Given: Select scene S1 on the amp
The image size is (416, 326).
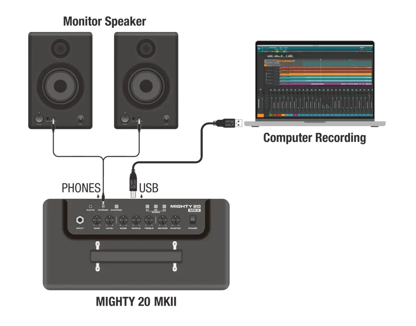Looking at the screenshot, I should pos(147,206).
